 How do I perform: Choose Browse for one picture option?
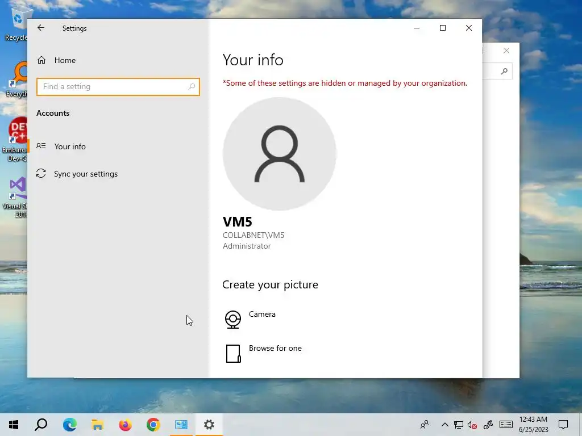pyautogui.click(x=275, y=348)
